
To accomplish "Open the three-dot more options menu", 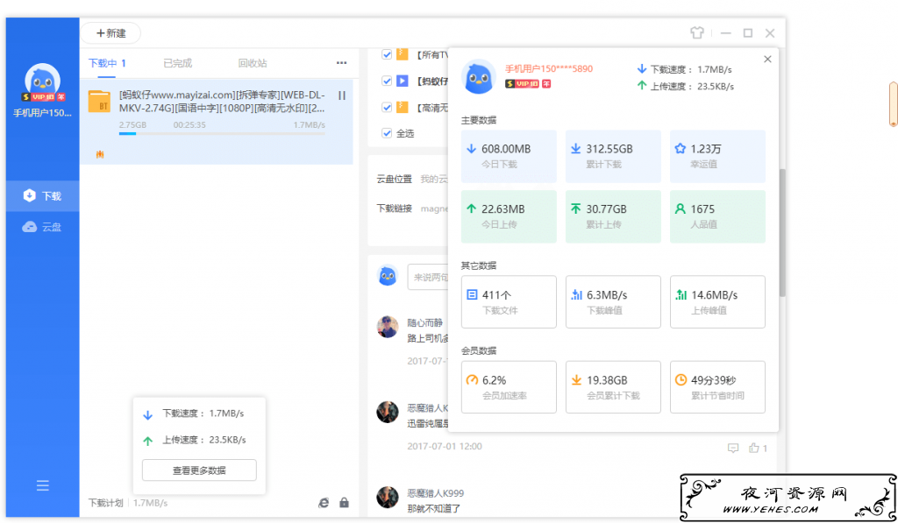I will click(x=341, y=63).
